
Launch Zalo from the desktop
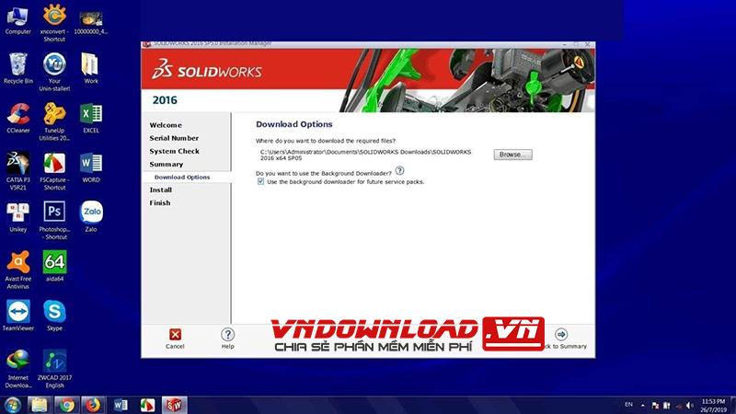coord(90,216)
